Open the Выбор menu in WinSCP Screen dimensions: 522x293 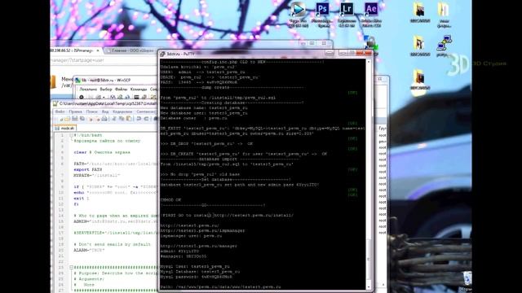(x=106, y=90)
